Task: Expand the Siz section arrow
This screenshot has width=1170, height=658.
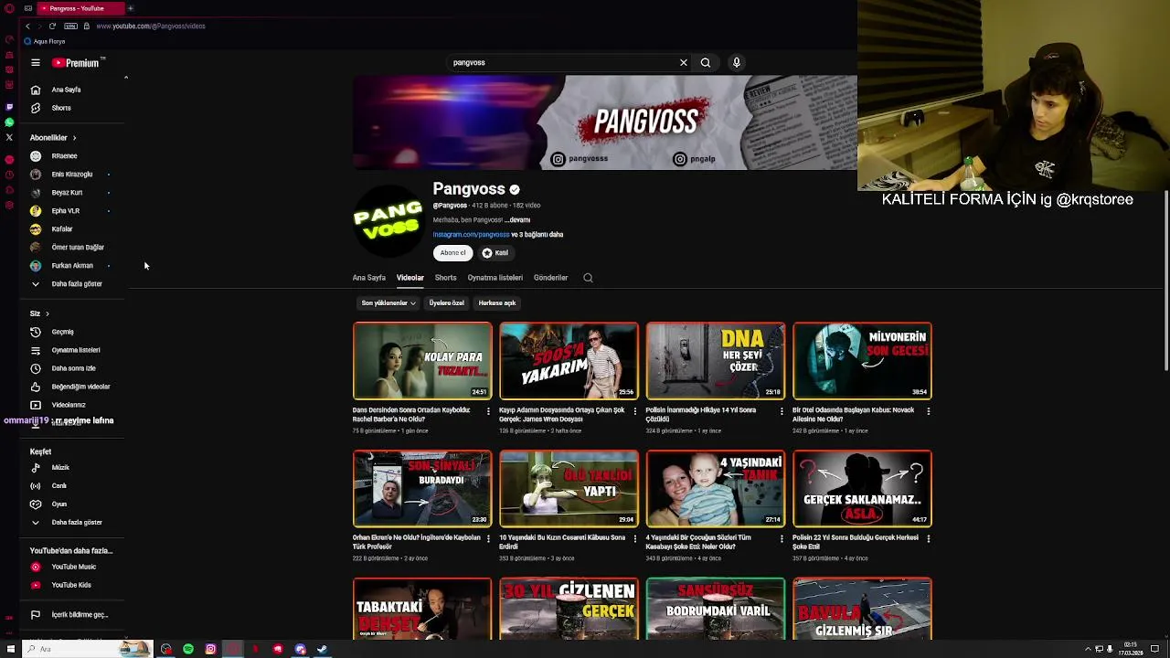Action: click(47, 313)
